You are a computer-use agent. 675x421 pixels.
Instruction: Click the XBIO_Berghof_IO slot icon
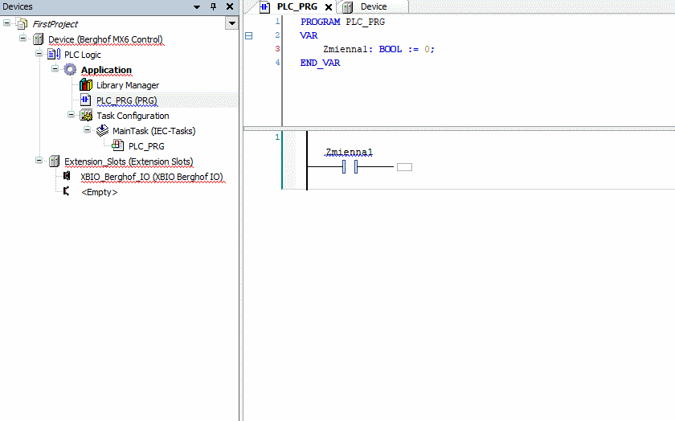67,176
